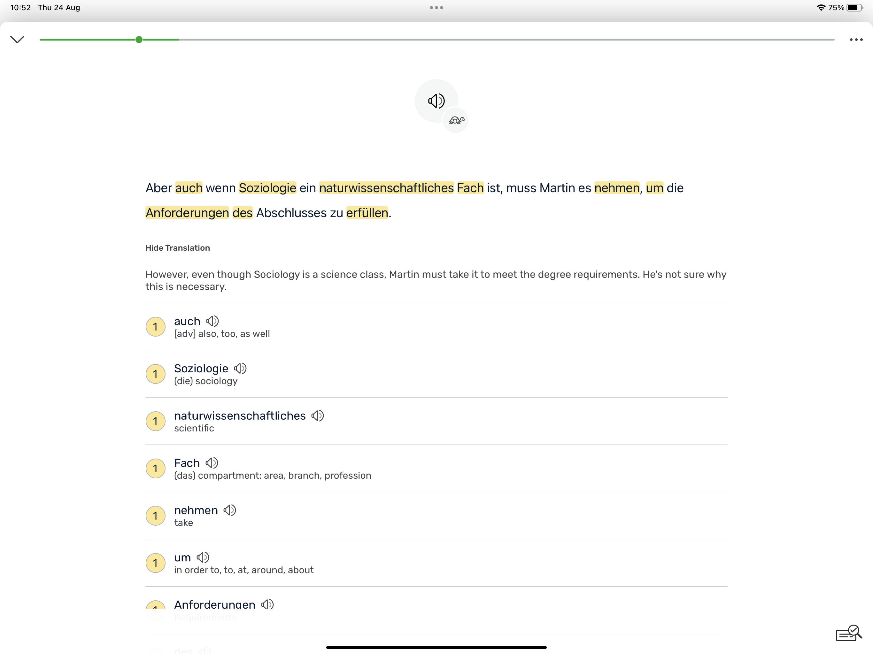The image size is (873, 654).
Task: Open the vocabulary entry word Fach
Action: 187,463
